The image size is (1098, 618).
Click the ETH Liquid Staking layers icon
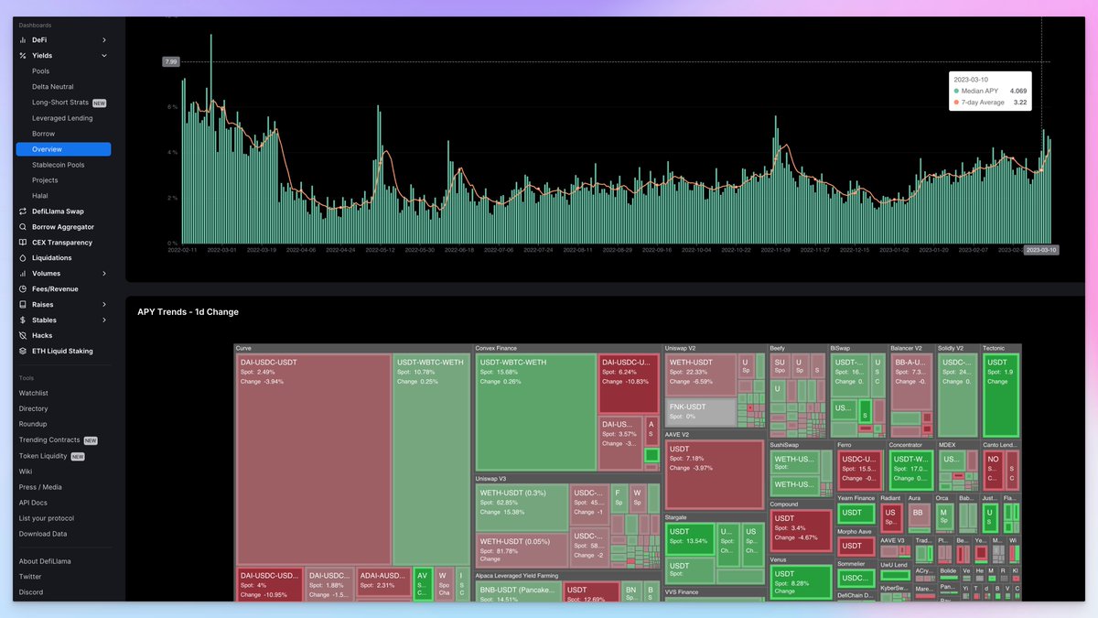pyautogui.click(x=23, y=352)
